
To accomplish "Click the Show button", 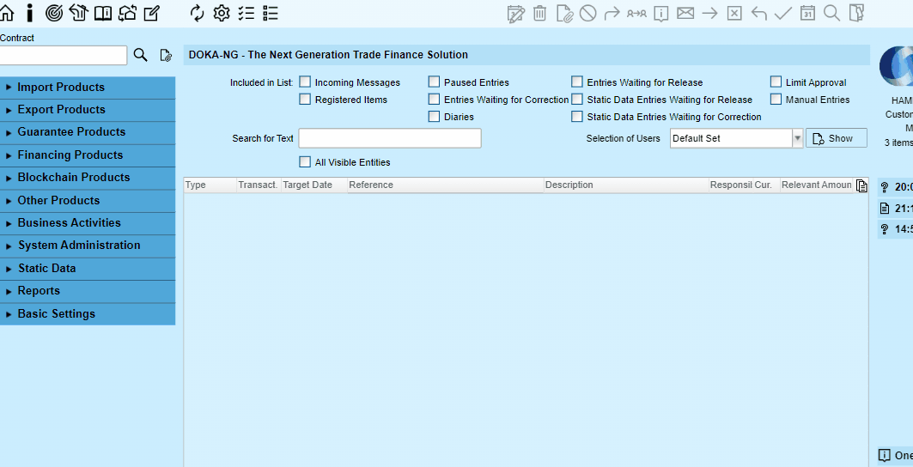I will pyautogui.click(x=837, y=138).
